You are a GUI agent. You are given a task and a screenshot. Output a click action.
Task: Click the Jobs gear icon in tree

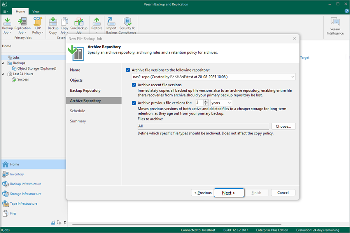point(10,57)
